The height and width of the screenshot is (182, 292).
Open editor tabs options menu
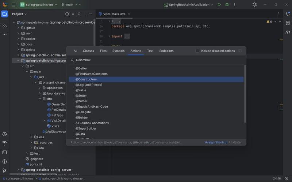tap(278, 14)
